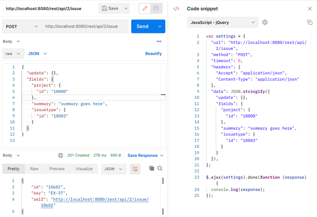Click the var settings line in snippet
Screen dimensions: 317x217
tap(226, 36)
